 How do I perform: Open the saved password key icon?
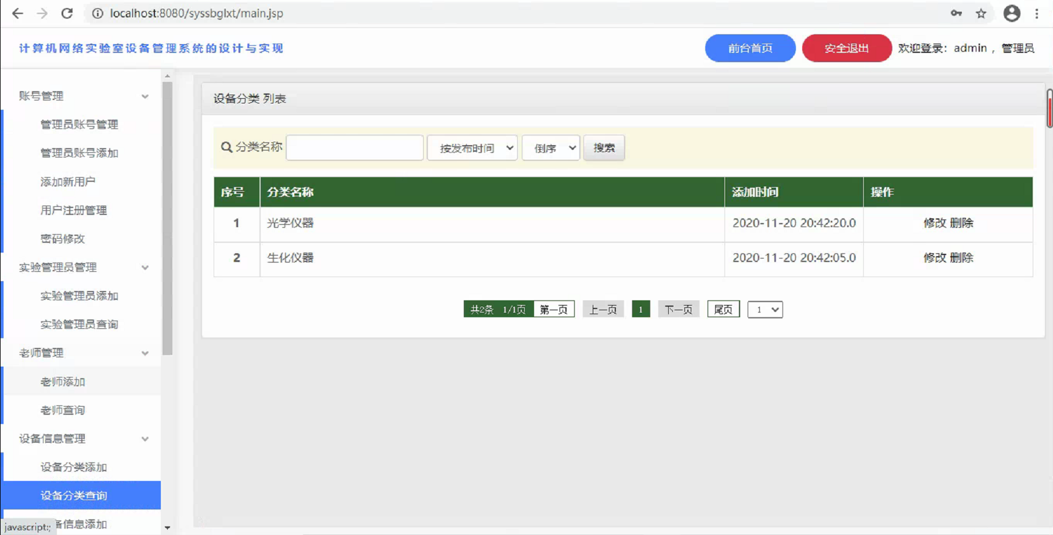[956, 13]
